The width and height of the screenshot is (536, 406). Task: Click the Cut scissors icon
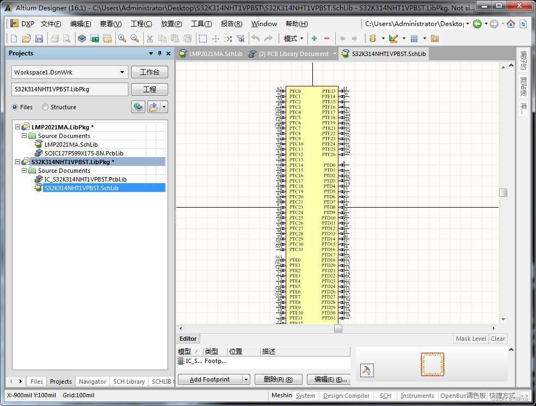[150, 39]
